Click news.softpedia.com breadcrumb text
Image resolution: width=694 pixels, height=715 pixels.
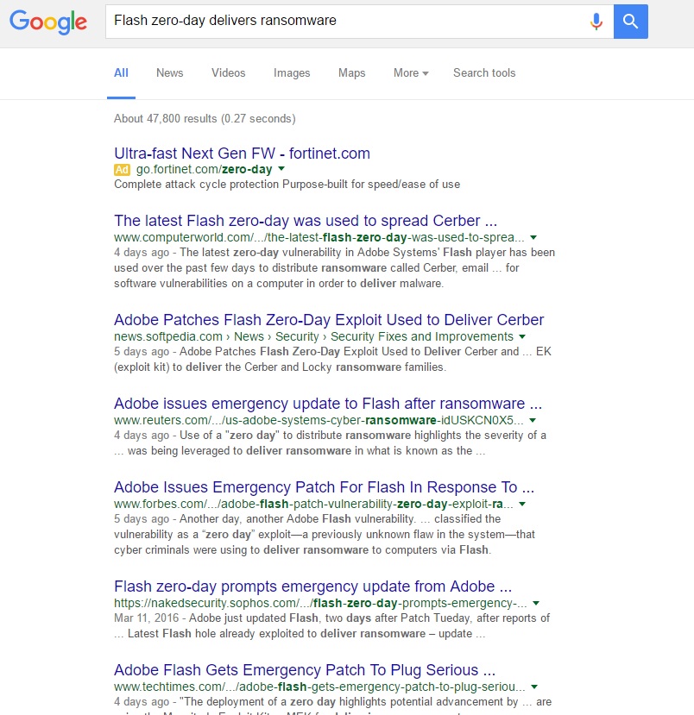[x=313, y=336]
